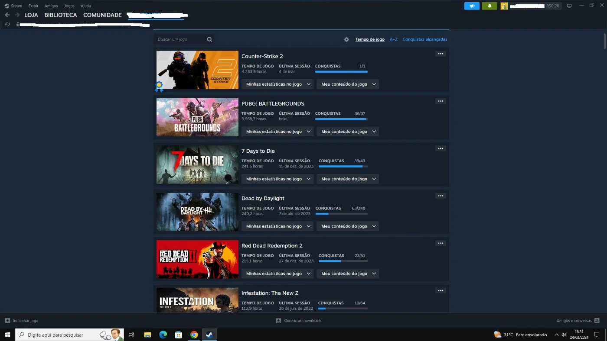
Task: Click the Gerenciar downloads text at the bottom
Action: pos(303,321)
